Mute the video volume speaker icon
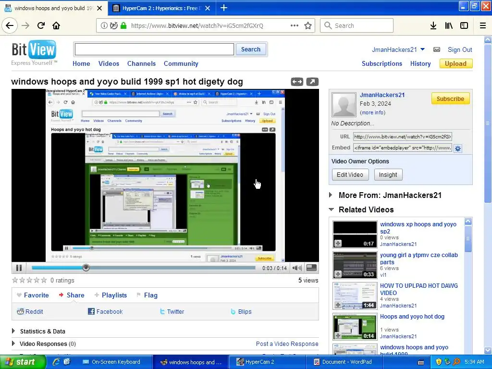The width and height of the screenshot is (492, 369). click(x=297, y=268)
